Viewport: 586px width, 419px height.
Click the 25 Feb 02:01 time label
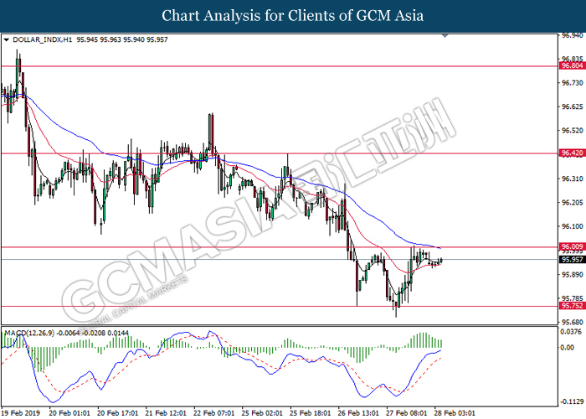tap(262, 413)
